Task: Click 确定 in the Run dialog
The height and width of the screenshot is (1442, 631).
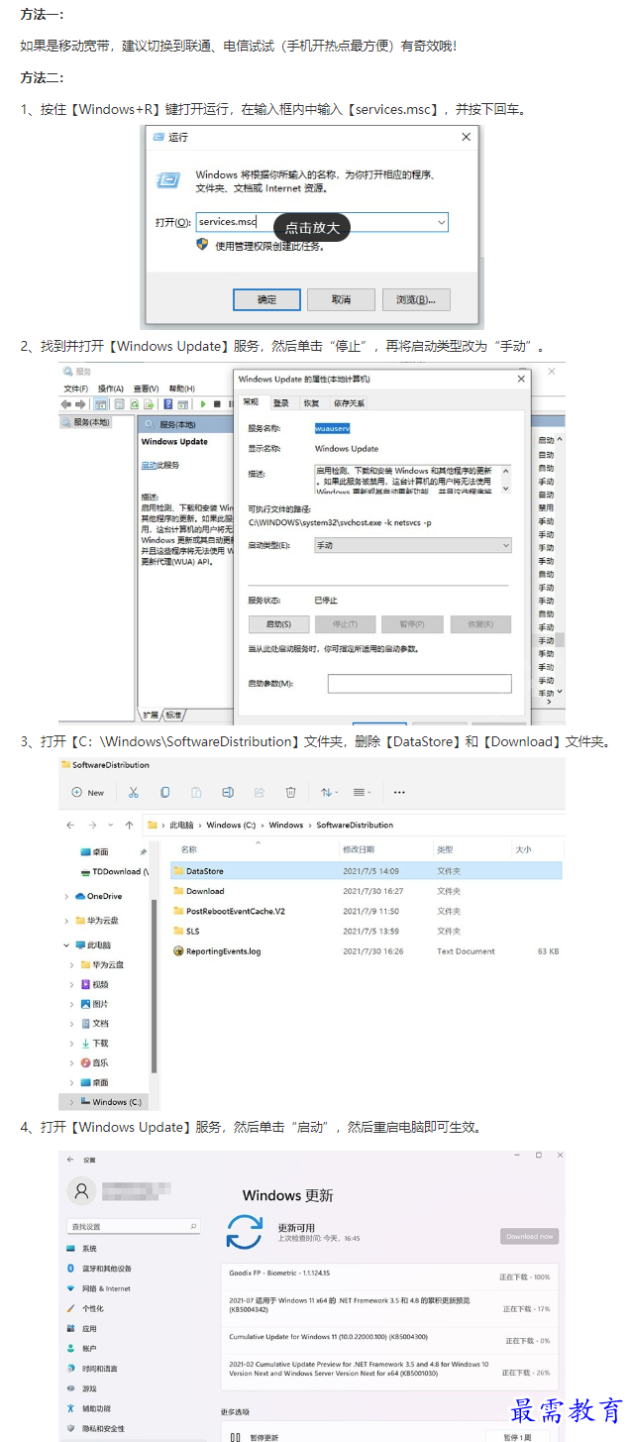Action: 266,299
